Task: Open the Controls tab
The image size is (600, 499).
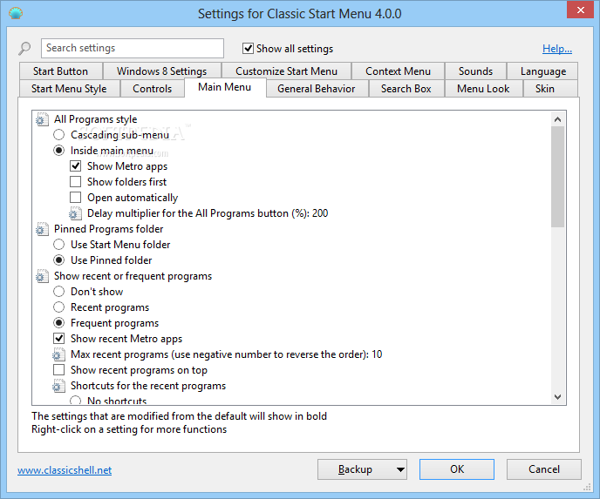Action: tap(153, 88)
